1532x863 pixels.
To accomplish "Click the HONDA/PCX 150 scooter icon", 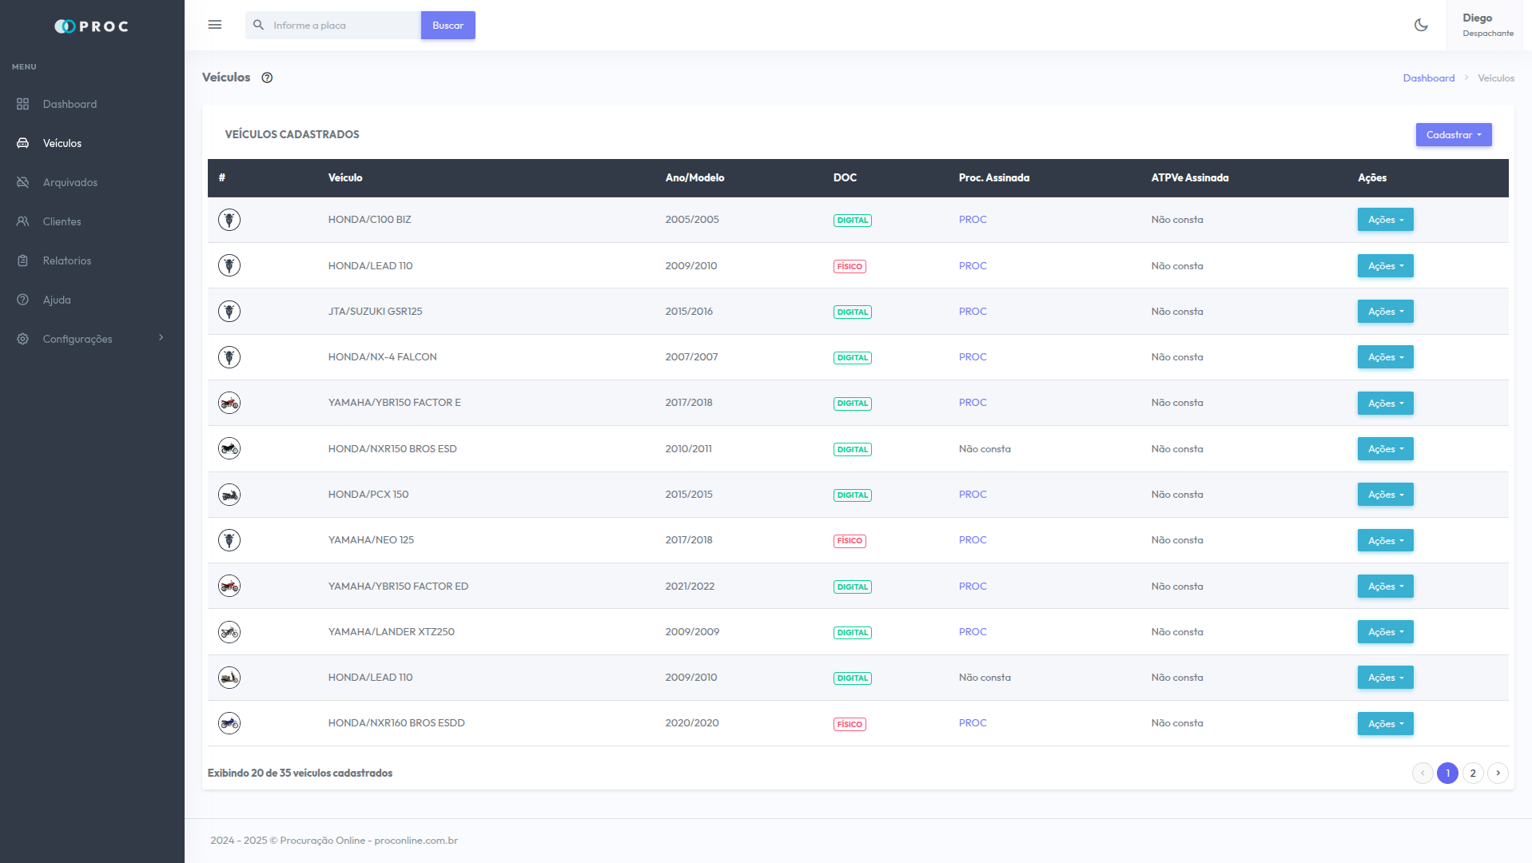I will (x=229, y=495).
